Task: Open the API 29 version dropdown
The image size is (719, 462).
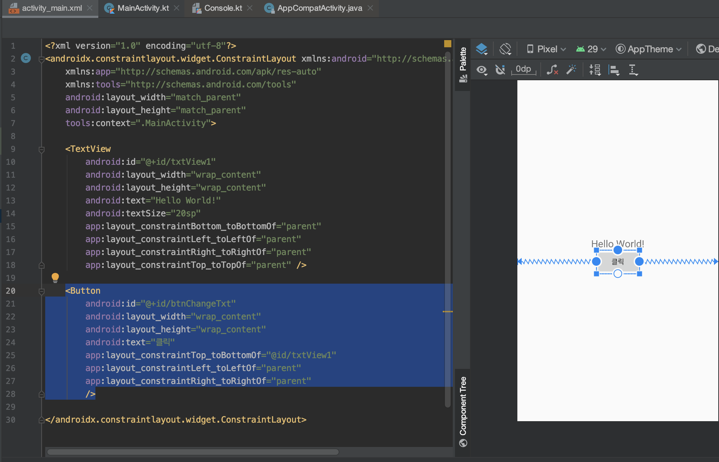Action: 591,49
